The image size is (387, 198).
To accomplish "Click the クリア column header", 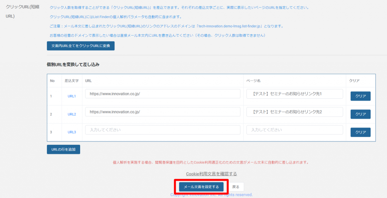I will tap(354, 81).
